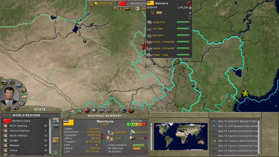Click the fast-forward game speed arrows
The height and width of the screenshot is (157, 279).
(x=127, y=8)
